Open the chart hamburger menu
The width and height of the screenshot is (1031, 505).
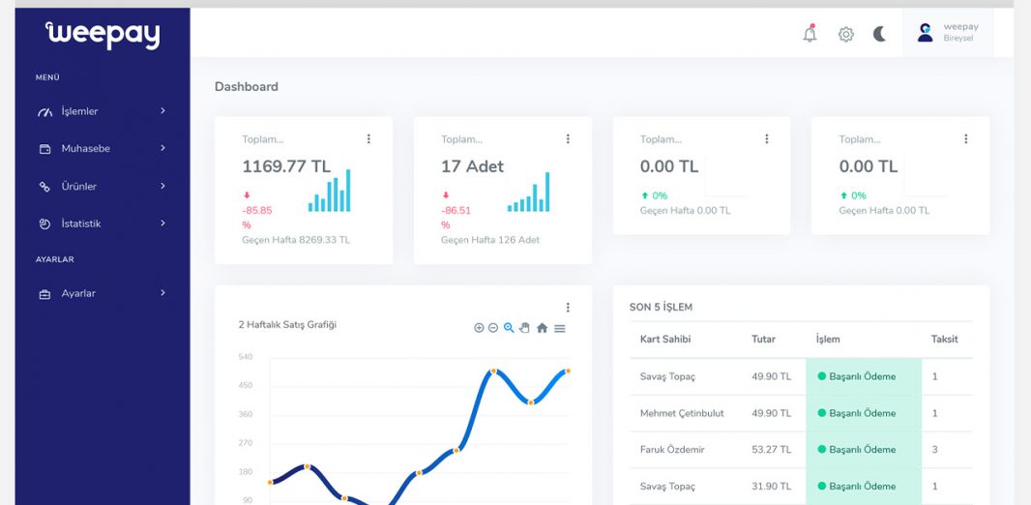coord(560,328)
